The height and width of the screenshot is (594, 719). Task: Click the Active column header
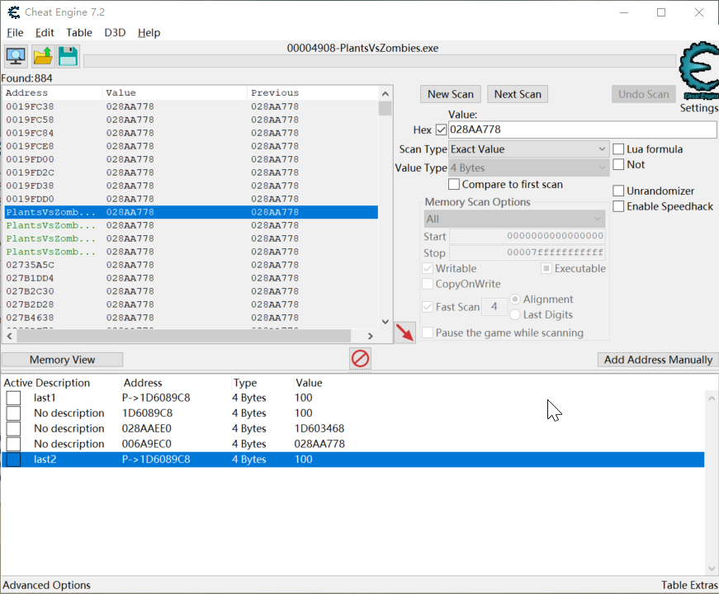click(18, 383)
